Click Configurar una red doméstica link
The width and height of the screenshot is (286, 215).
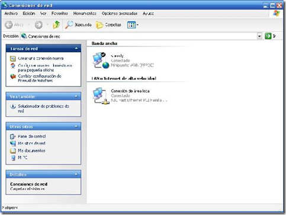point(45,68)
